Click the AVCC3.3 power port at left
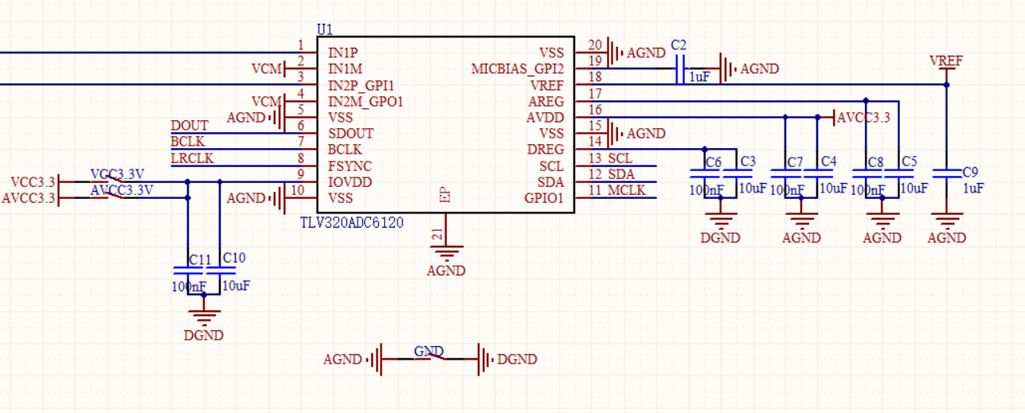This screenshot has width=1025, height=413. 31,197
